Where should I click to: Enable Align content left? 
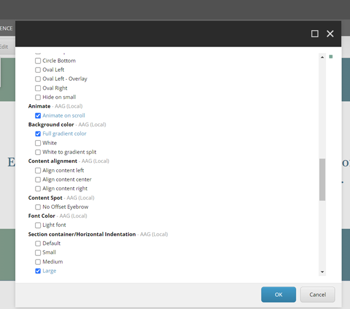point(38,171)
